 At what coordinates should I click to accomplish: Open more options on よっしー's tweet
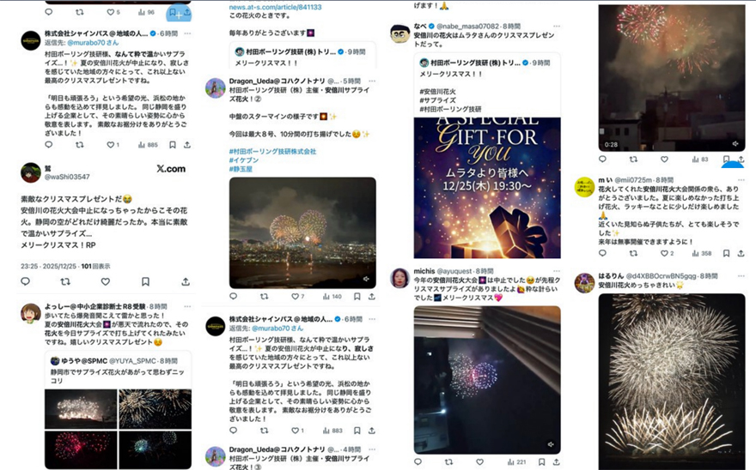pyautogui.click(x=187, y=307)
